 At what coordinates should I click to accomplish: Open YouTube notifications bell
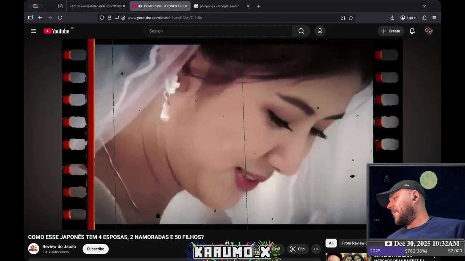point(412,31)
